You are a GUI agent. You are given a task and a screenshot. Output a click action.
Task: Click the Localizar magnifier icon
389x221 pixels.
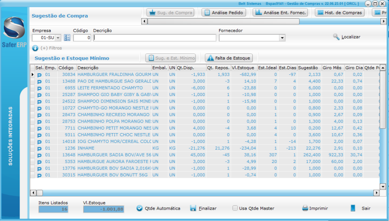click(337, 37)
